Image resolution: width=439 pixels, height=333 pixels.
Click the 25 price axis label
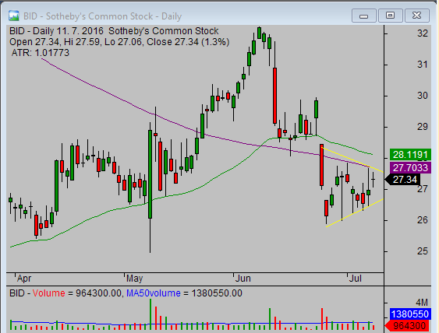[423, 251]
